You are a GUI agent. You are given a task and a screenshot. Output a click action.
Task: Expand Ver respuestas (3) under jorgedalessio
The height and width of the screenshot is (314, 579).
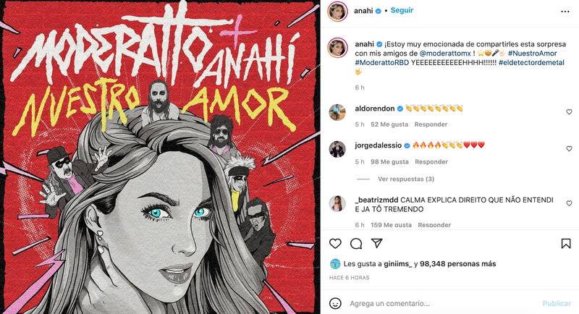[x=406, y=179]
